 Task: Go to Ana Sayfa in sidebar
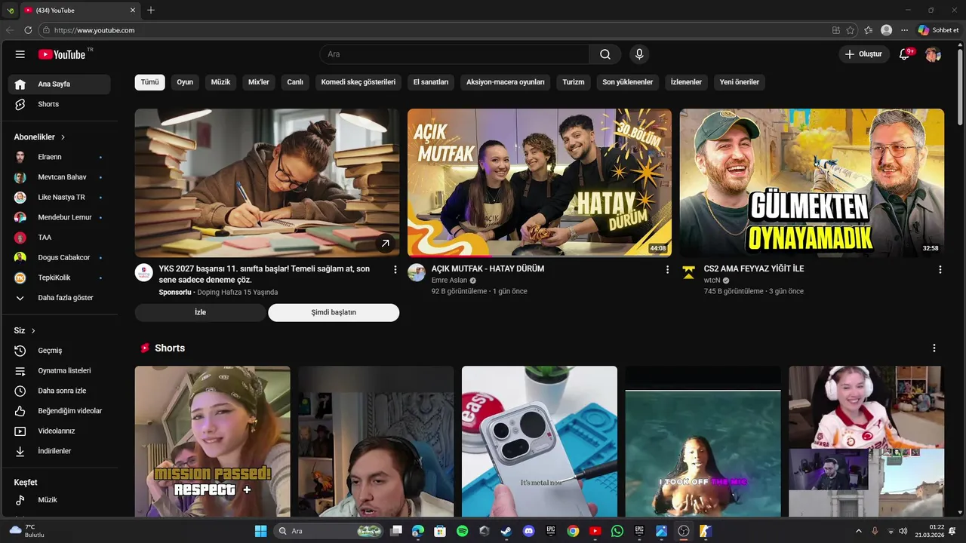coord(60,84)
